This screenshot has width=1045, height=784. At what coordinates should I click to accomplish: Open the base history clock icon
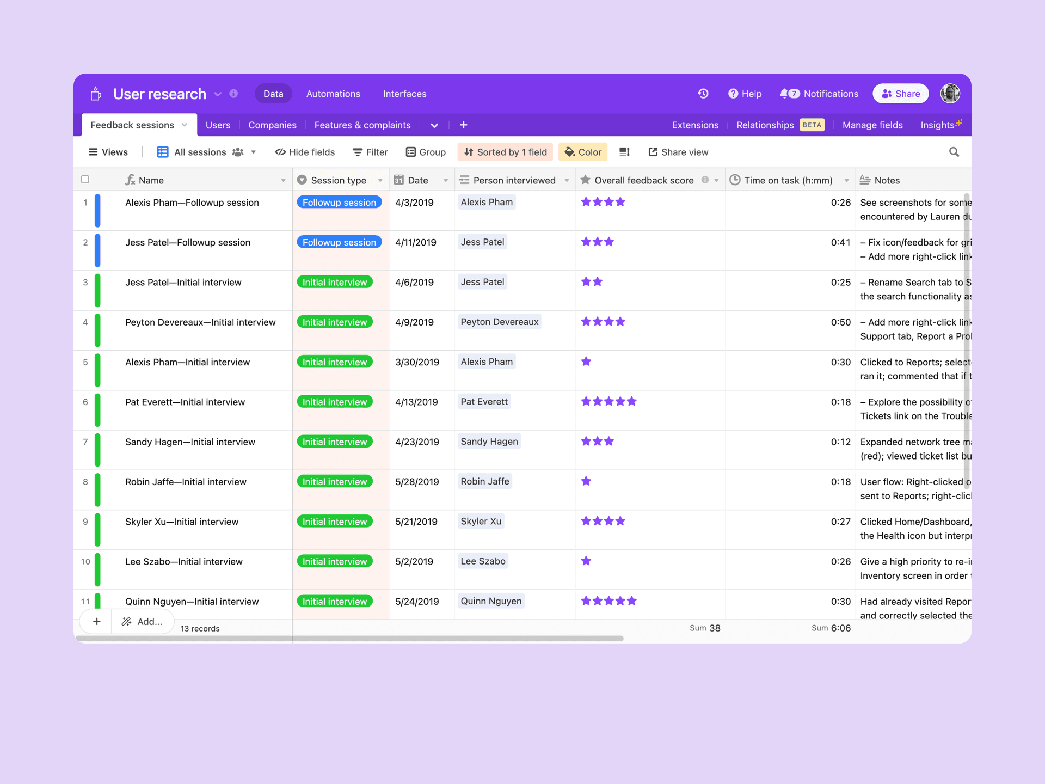coord(703,94)
